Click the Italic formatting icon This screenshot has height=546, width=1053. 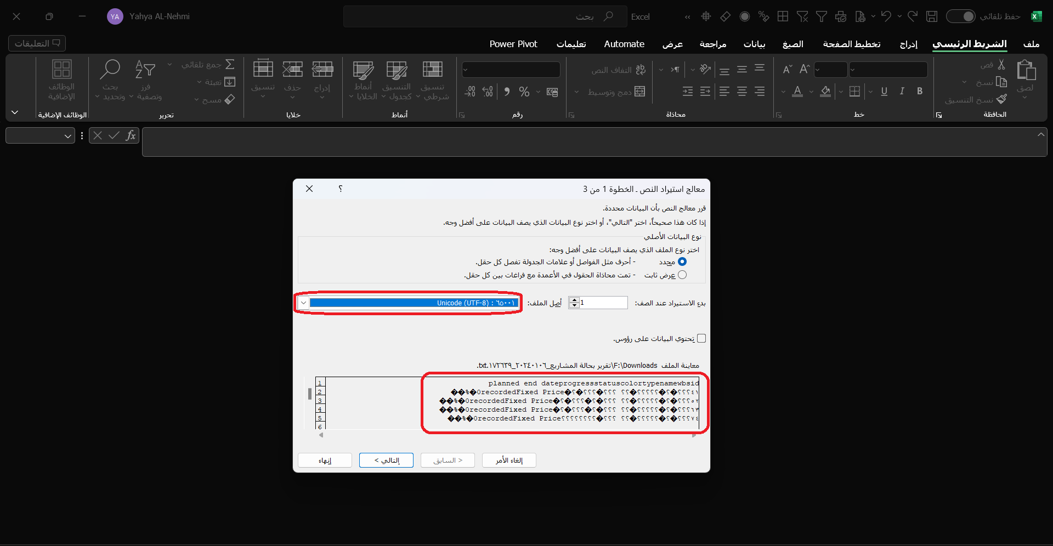[902, 92]
